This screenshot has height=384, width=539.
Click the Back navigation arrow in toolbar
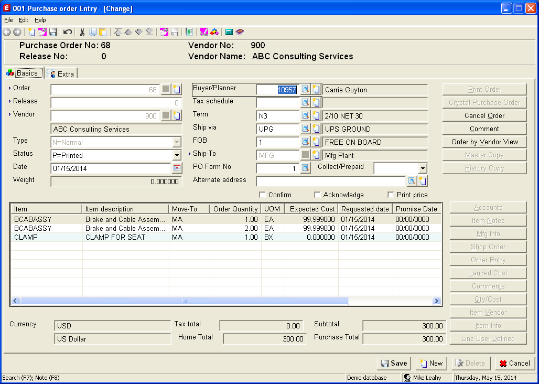point(6,33)
